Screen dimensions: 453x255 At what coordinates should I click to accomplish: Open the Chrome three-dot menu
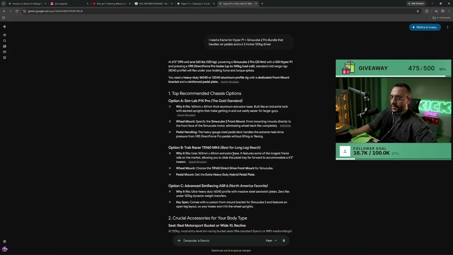pyautogui.click(x=449, y=11)
